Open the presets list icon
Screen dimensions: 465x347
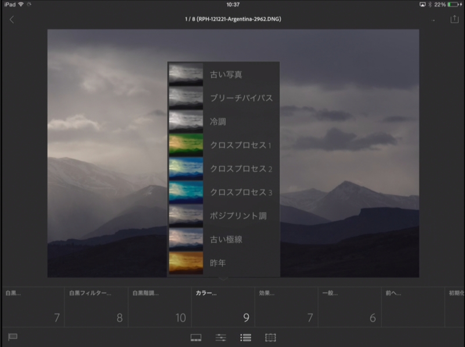[x=245, y=338]
